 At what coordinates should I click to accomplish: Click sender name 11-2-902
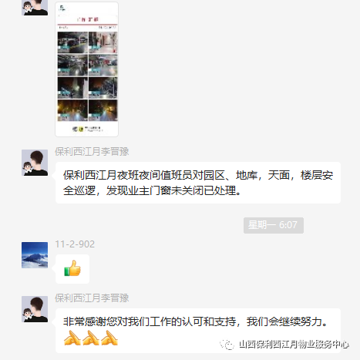point(75,244)
